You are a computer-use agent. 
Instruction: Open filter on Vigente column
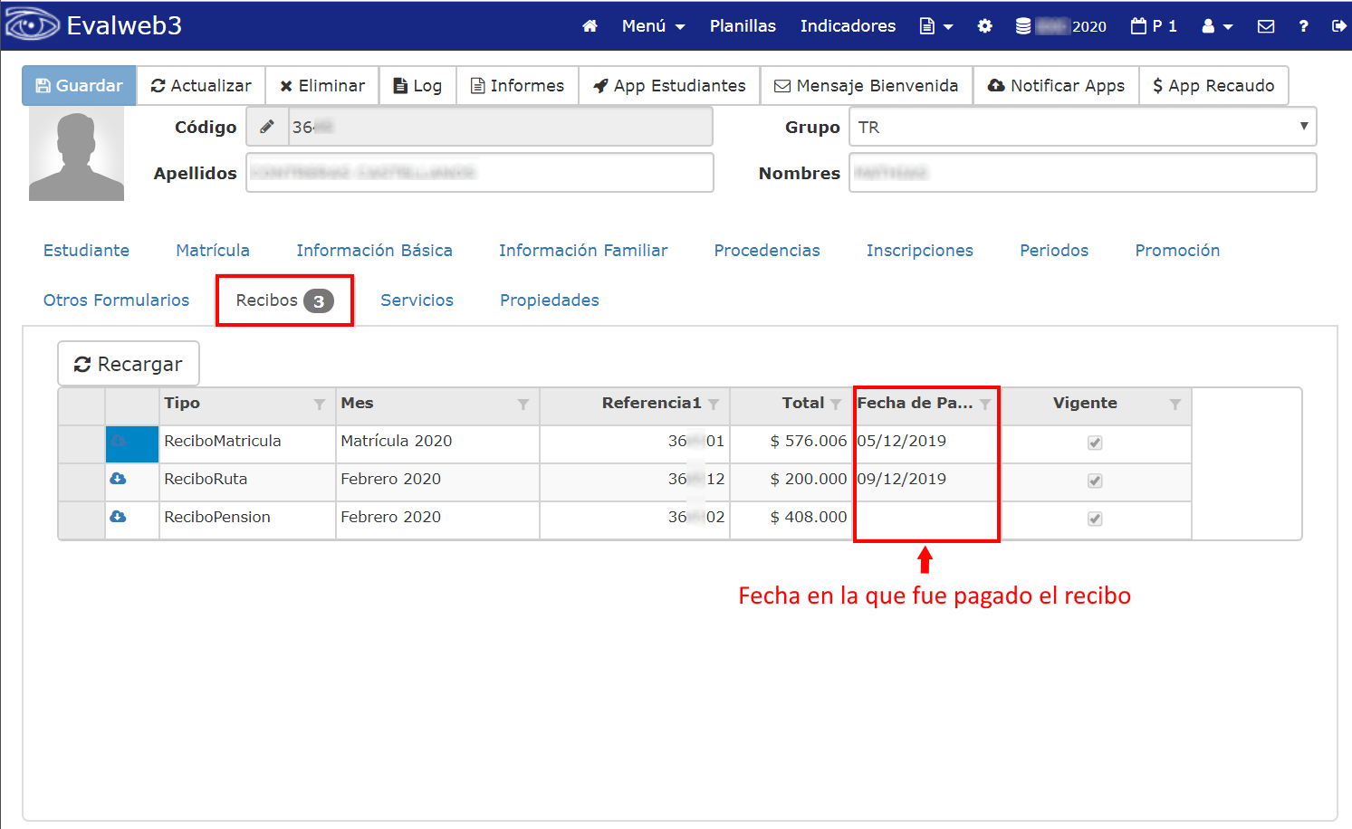click(x=1175, y=405)
